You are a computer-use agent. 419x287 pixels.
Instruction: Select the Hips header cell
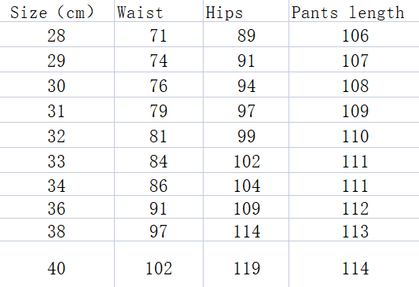[246, 11]
